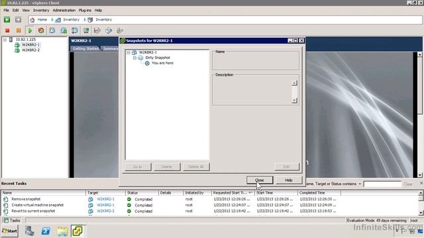424x238 pixels.
Task: Select W2K8R2-2 VM in inventory tree
Action: 30,50
